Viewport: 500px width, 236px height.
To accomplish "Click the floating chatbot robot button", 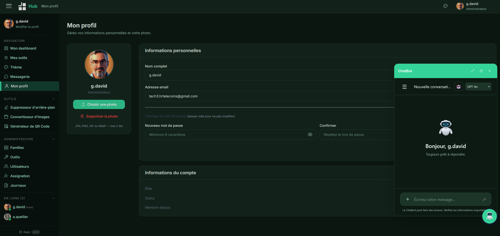I will 489,216.
